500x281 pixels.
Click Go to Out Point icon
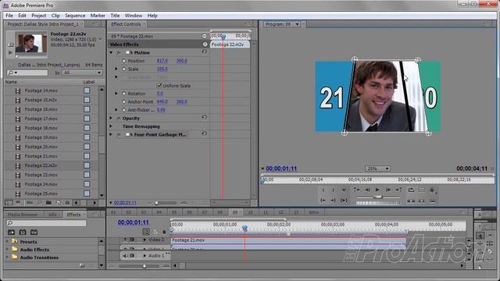(x=334, y=201)
